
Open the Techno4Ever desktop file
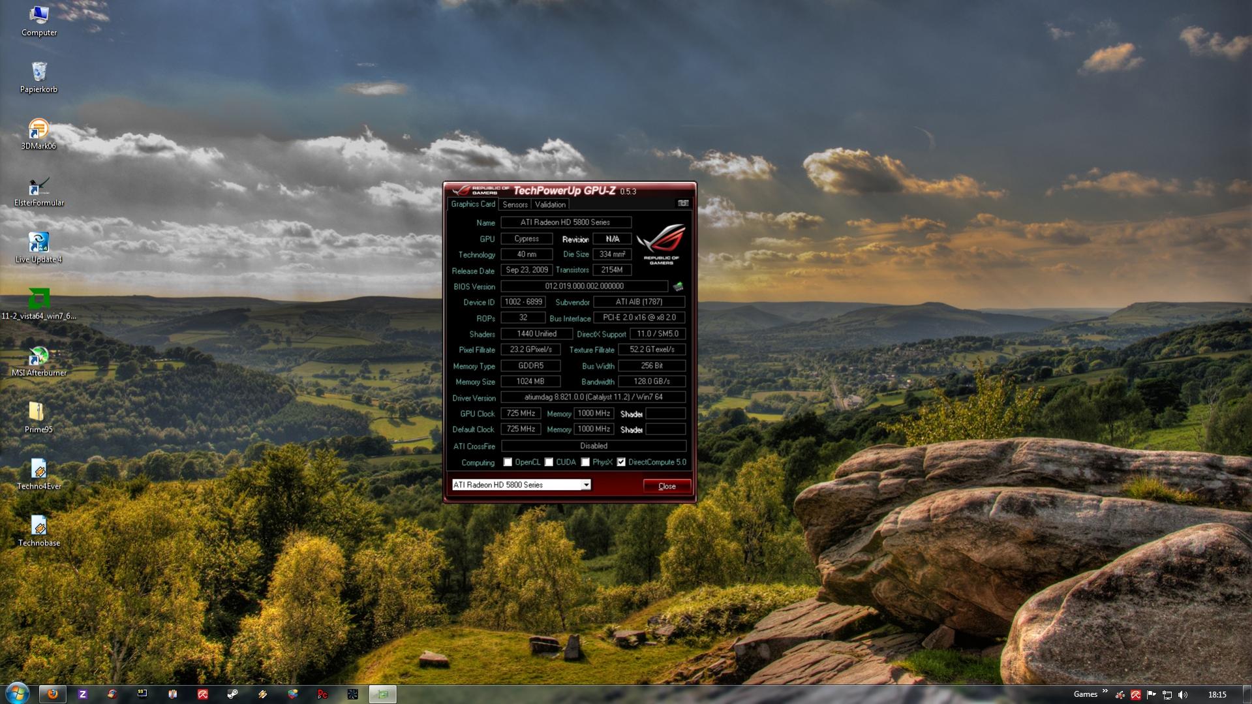(x=38, y=475)
